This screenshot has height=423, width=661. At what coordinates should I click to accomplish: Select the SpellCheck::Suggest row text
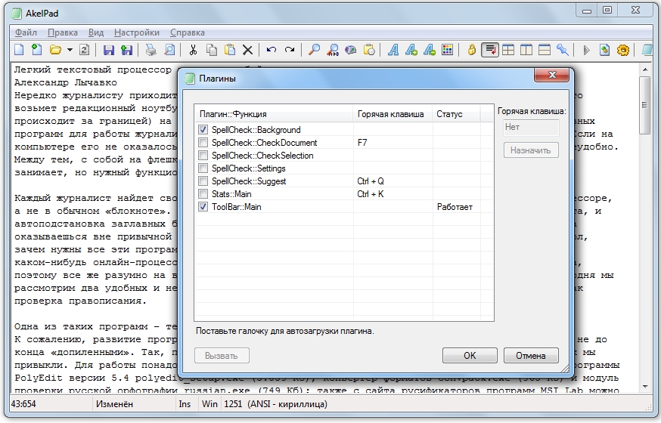coord(249,181)
